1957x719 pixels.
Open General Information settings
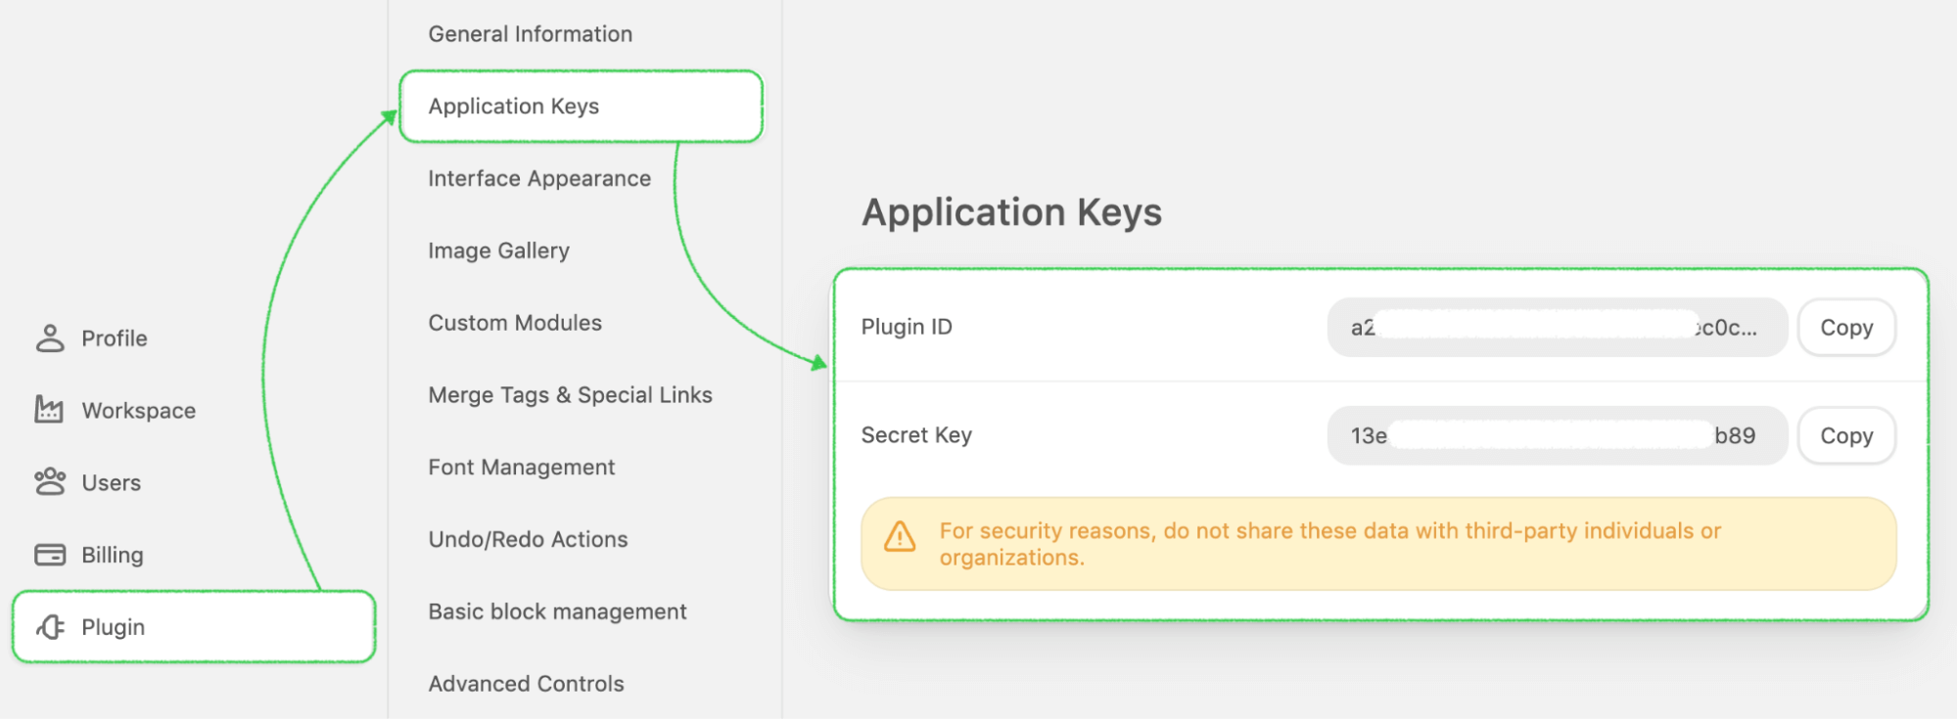pos(530,34)
